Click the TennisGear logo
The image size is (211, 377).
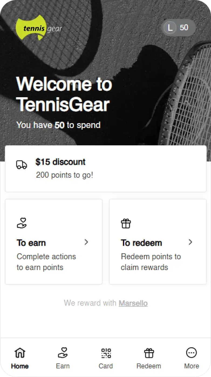39,28
